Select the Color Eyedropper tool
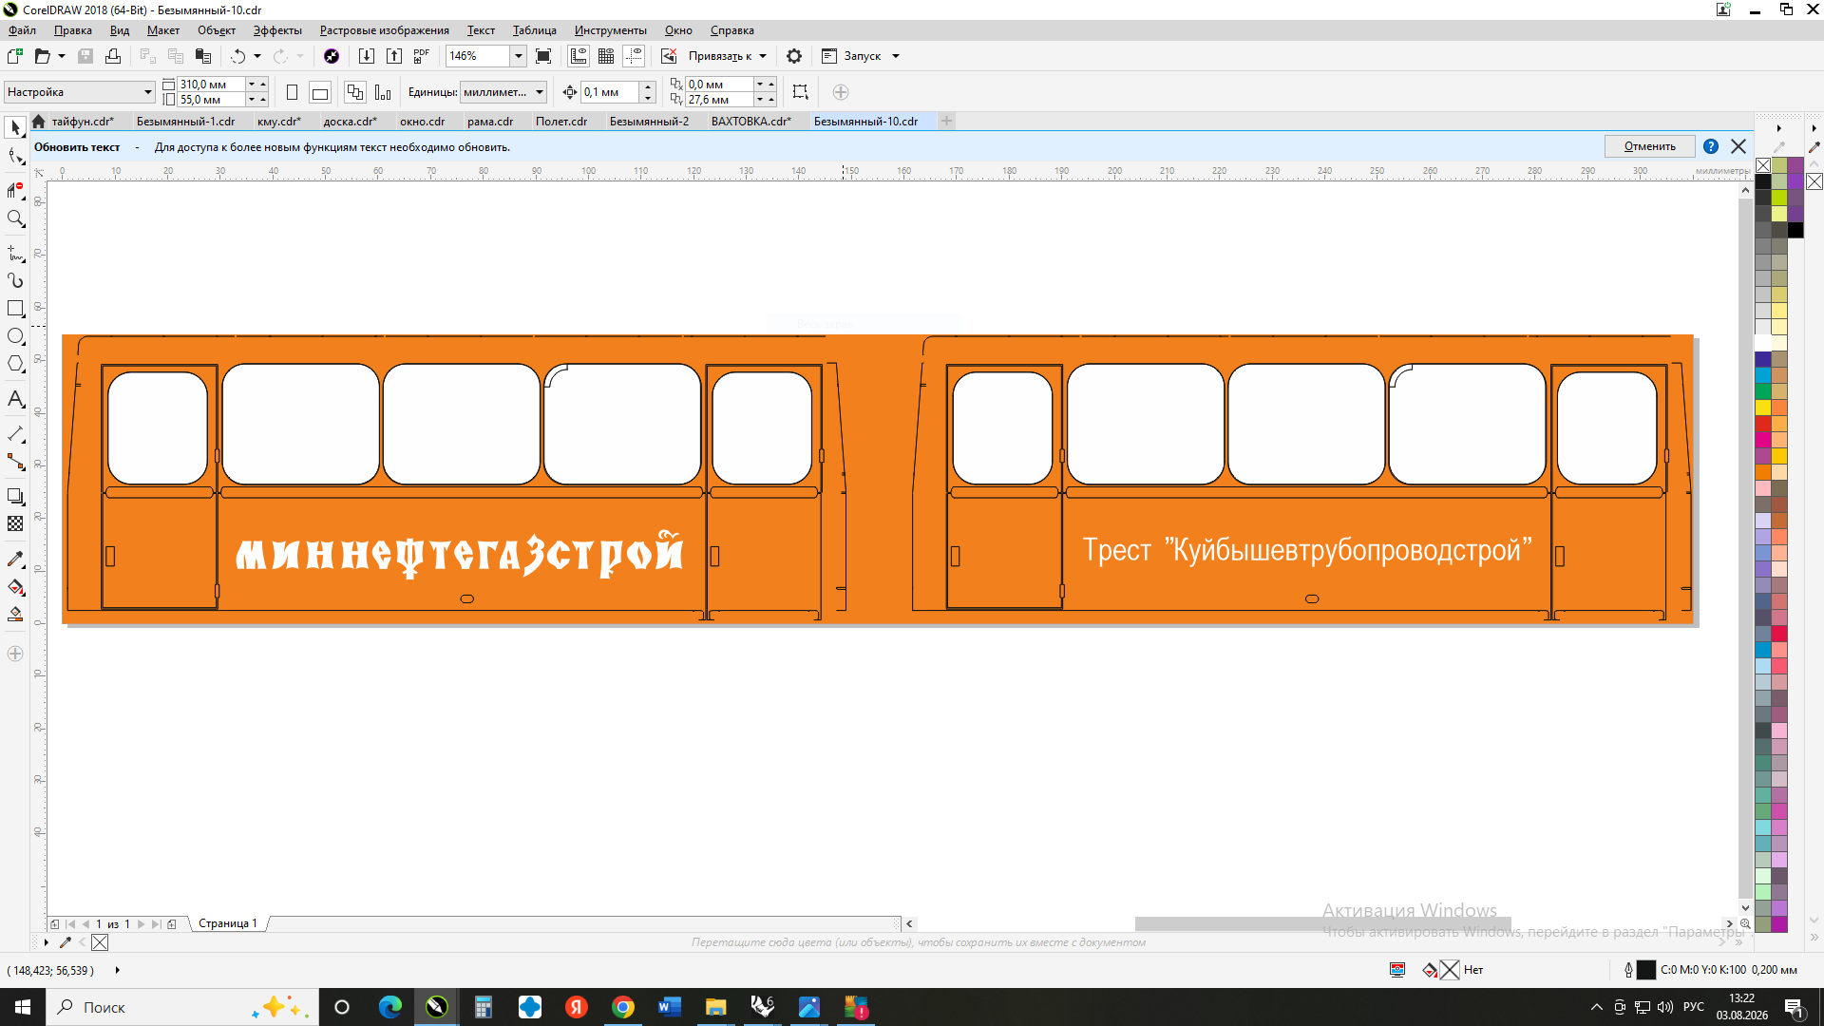This screenshot has width=1824, height=1026. 15,559
